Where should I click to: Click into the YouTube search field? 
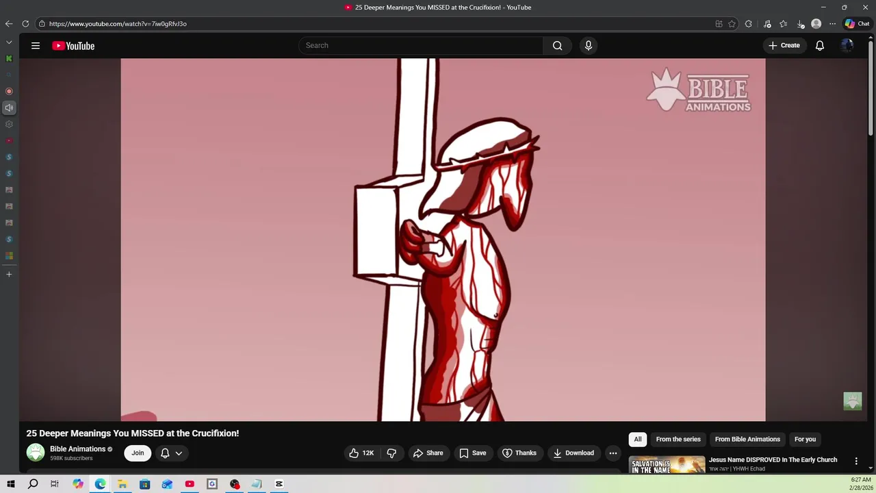tap(421, 46)
